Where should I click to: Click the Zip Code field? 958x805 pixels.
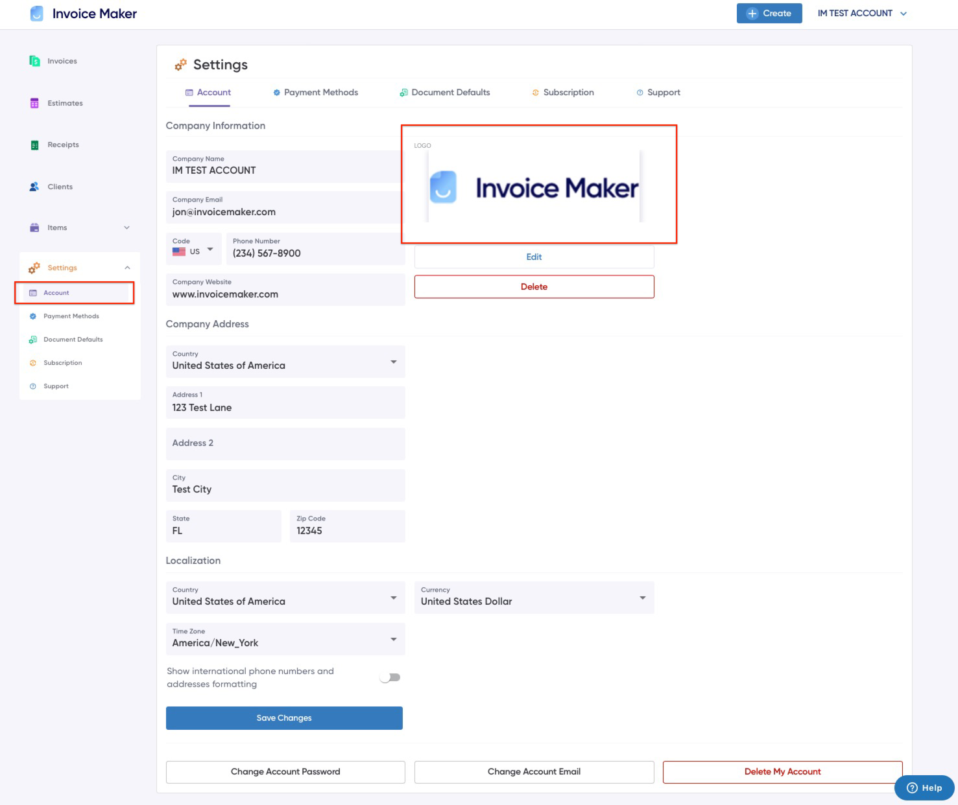[348, 526]
